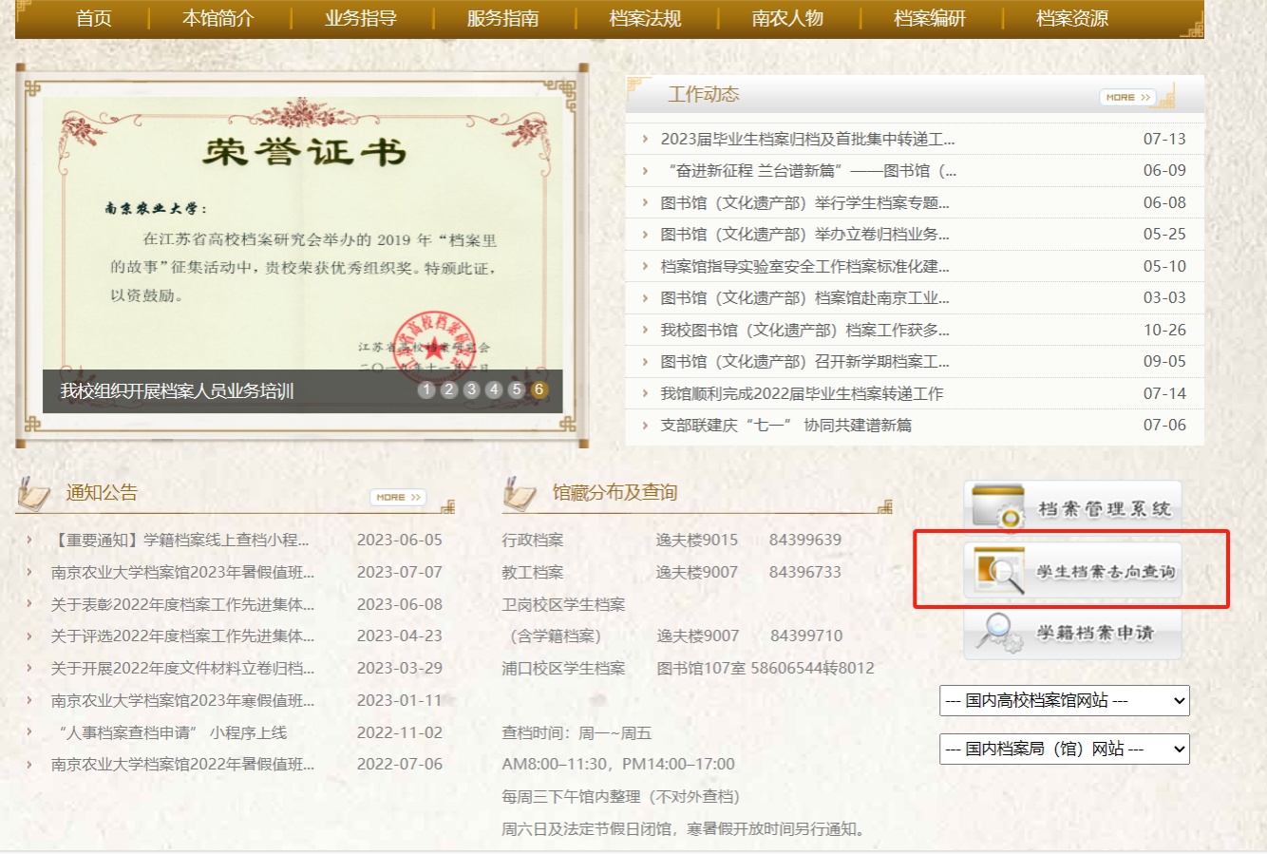The height and width of the screenshot is (854, 1267).
Task: Open 【重要通知】学籍档案线上查档 notice
Action: click(x=179, y=540)
